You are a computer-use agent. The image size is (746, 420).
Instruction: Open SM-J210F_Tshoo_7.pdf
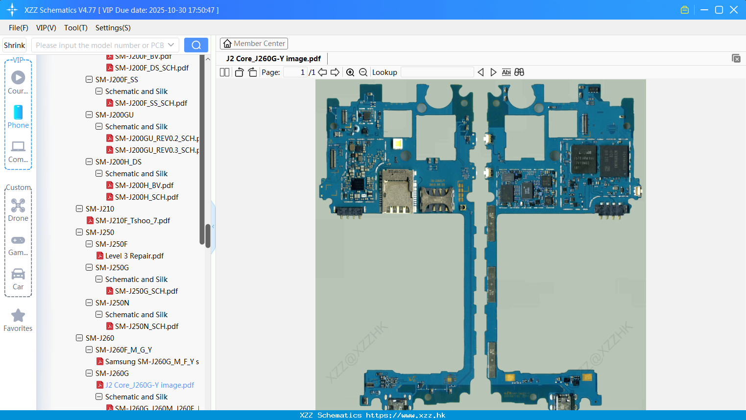[x=133, y=220]
